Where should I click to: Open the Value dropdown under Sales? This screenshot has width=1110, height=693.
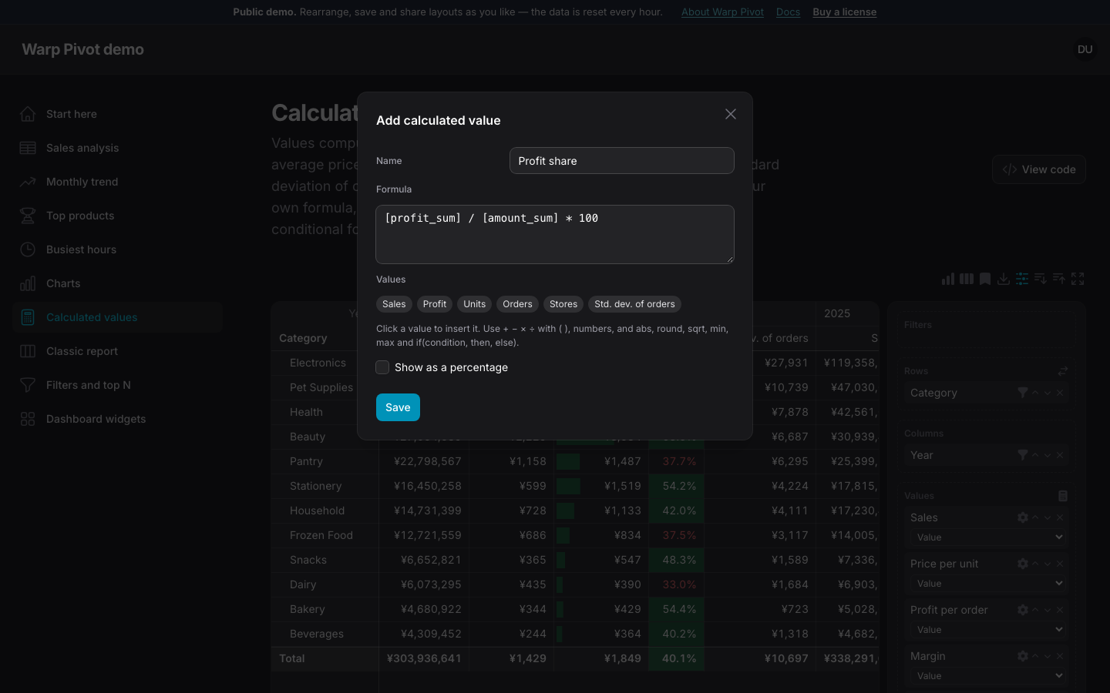[x=989, y=537]
